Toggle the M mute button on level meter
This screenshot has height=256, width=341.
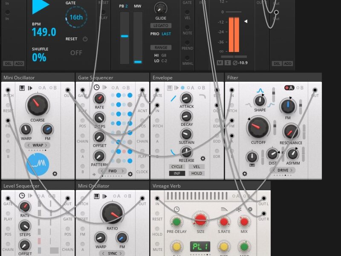(220, 63)
